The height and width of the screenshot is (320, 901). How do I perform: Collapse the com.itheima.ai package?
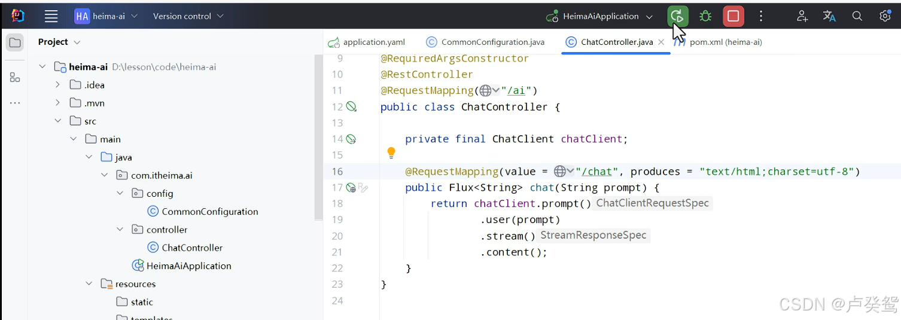(104, 175)
